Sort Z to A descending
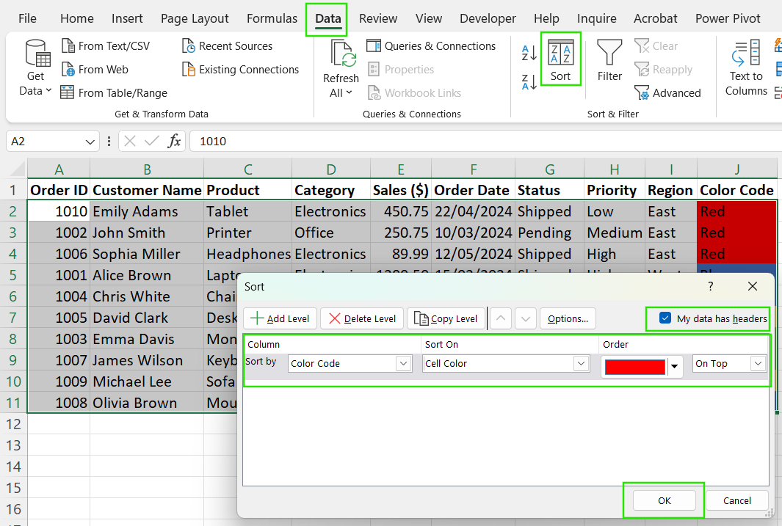Image resolution: width=782 pixels, height=526 pixels. click(x=529, y=82)
